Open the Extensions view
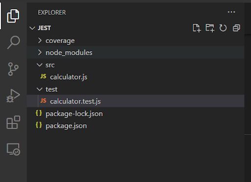Image resolution: width=251 pixels, height=182 pixels. pos(13,122)
